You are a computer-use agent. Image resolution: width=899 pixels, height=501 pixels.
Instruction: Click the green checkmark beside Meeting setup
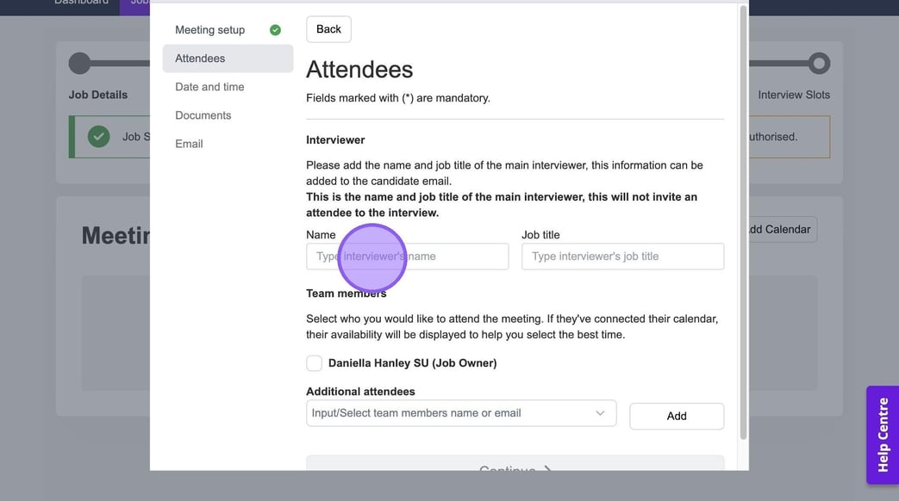pos(275,30)
